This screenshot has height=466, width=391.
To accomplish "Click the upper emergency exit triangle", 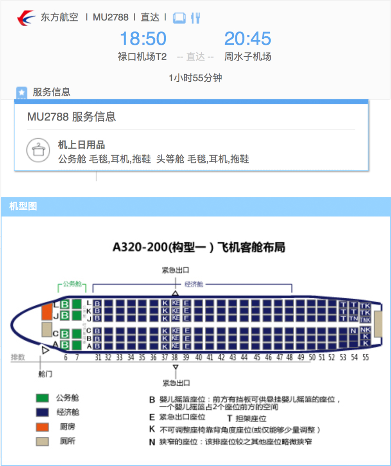I will pyautogui.click(x=176, y=293).
